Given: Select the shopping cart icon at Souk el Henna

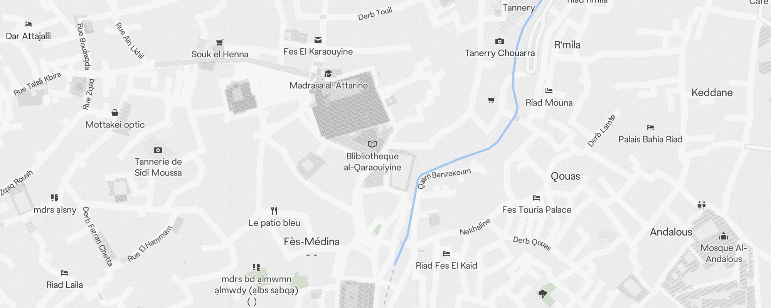Looking at the screenshot, I should click(220, 42).
